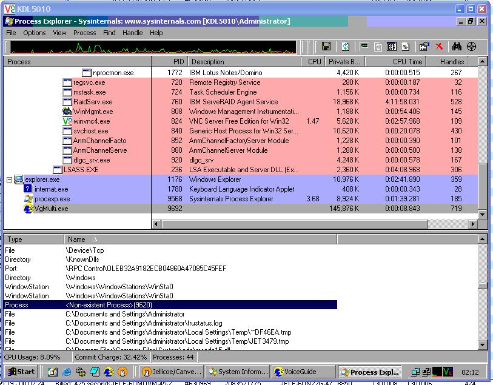
Task: Click the red X Kill Process icon
Action: [440, 47]
